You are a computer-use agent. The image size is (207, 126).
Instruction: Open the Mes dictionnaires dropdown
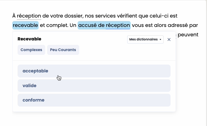145,39
